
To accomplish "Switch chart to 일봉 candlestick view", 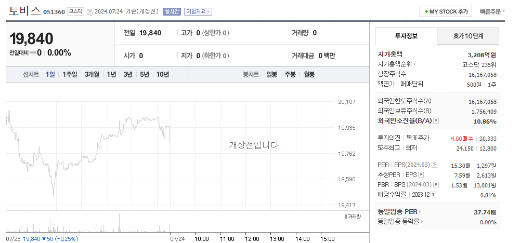I will [271, 74].
